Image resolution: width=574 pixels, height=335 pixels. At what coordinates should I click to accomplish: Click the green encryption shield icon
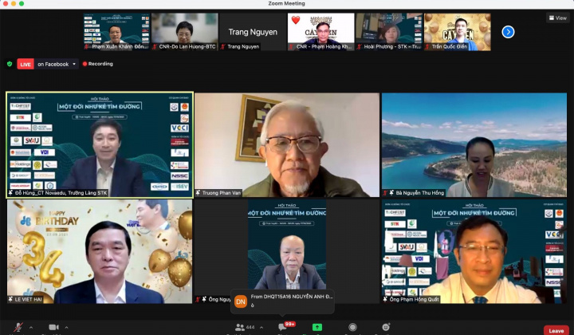click(10, 64)
